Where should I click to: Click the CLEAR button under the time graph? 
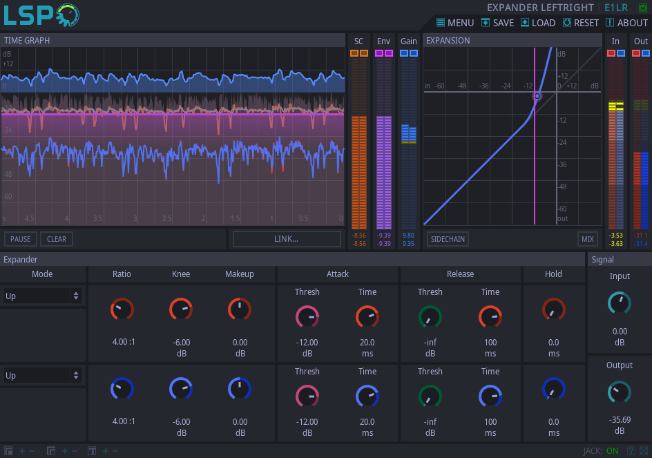pos(57,239)
